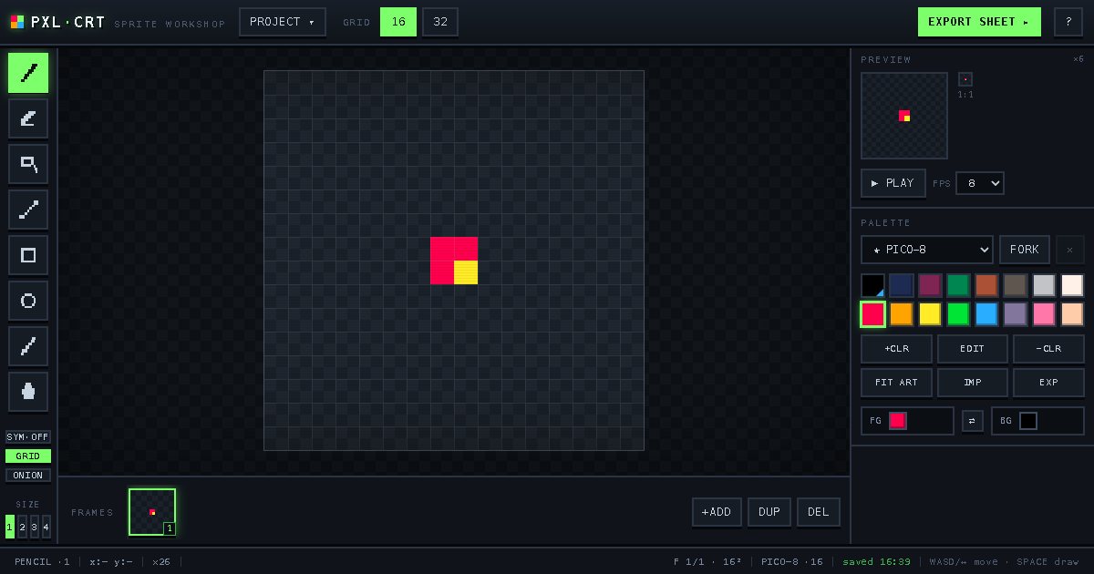Delete the frame with DEL

pos(819,512)
